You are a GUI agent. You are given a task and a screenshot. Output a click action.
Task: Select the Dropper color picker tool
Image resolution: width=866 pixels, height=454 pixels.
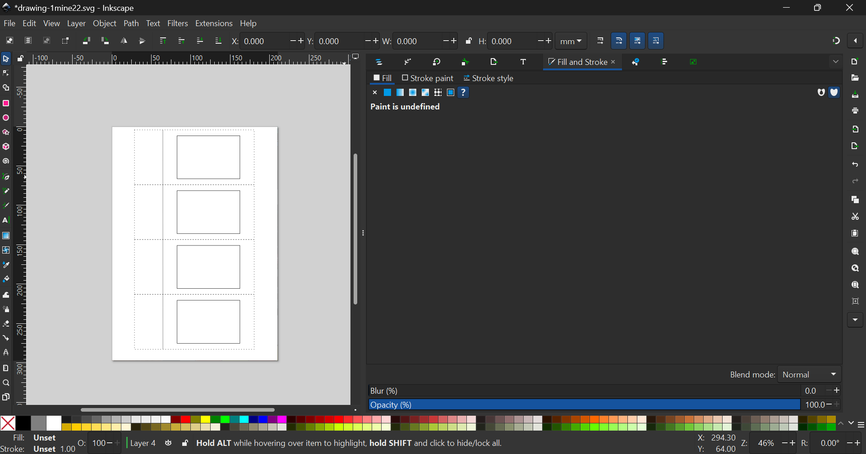(6, 265)
